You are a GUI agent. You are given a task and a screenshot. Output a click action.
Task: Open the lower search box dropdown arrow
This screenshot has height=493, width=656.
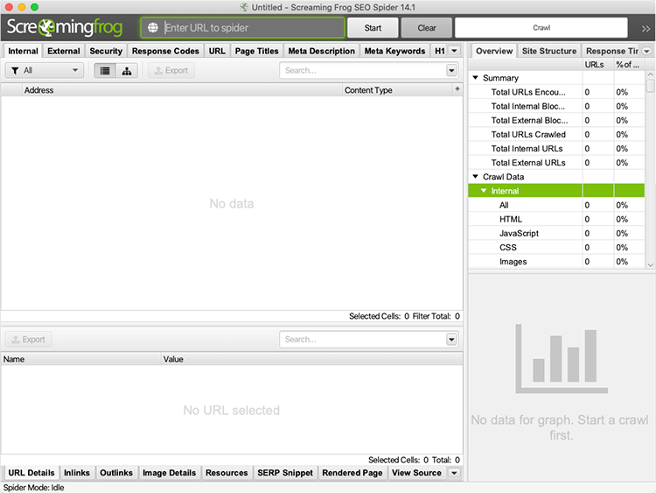coord(451,340)
